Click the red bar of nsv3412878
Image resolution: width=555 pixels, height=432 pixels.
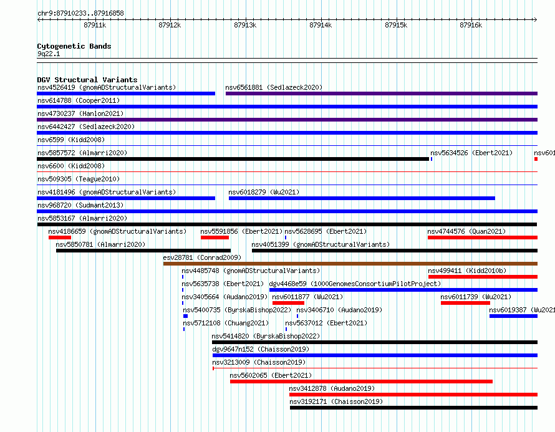[413, 395]
